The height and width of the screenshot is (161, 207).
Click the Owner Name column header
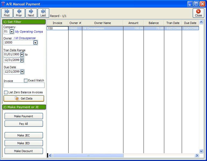pos(102,23)
